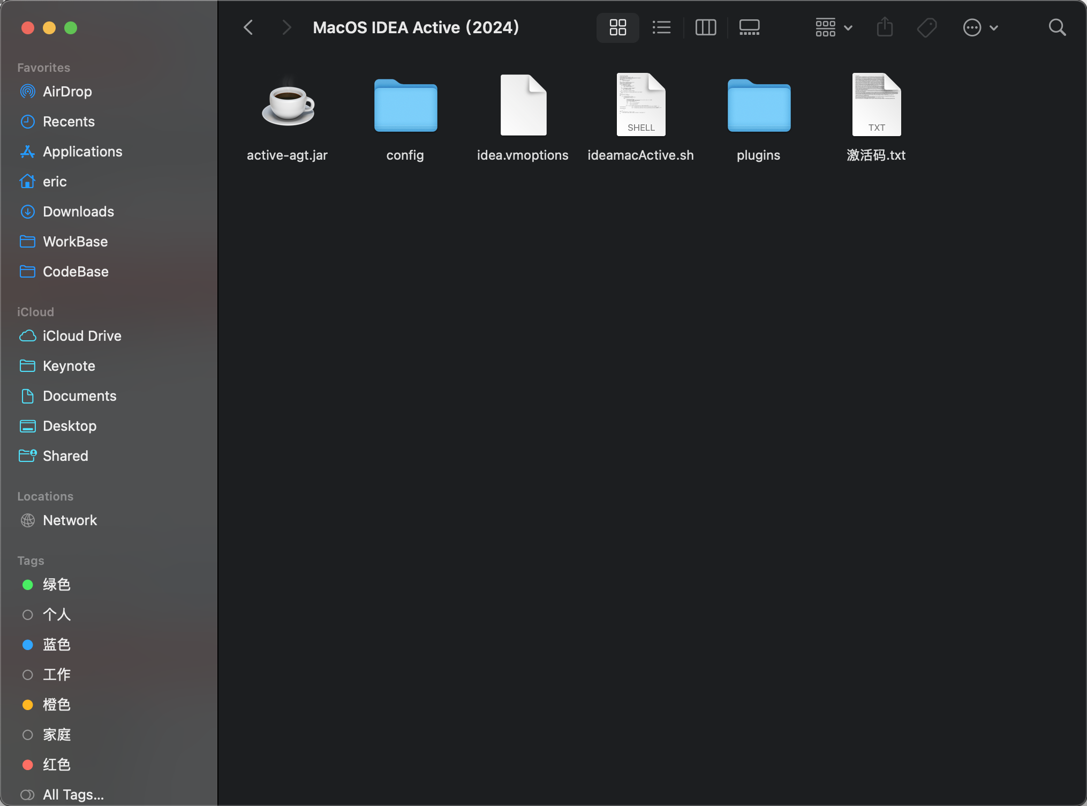This screenshot has width=1087, height=806.
Task: Switch to icon view
Action: tap(617, 27)
